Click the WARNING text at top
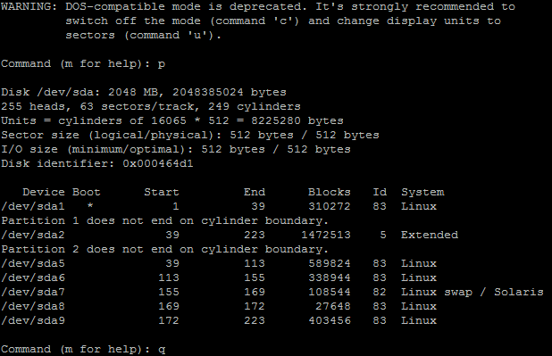 coord(29,6)
